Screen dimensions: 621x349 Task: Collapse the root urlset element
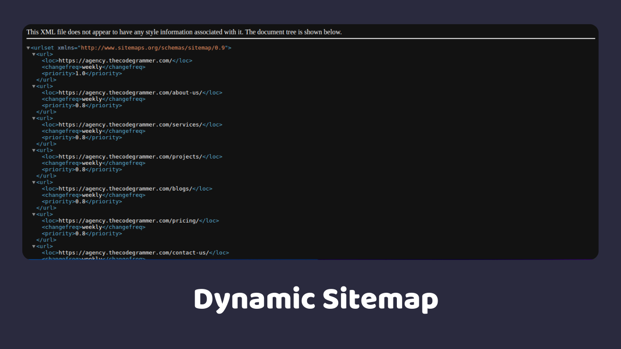tap(28, 48)
